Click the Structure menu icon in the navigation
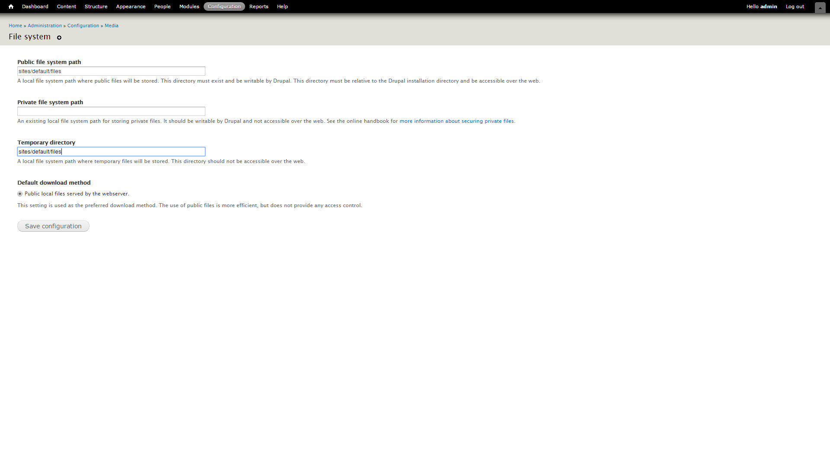Viewport: 830px width, 467px height. (95, 6)
